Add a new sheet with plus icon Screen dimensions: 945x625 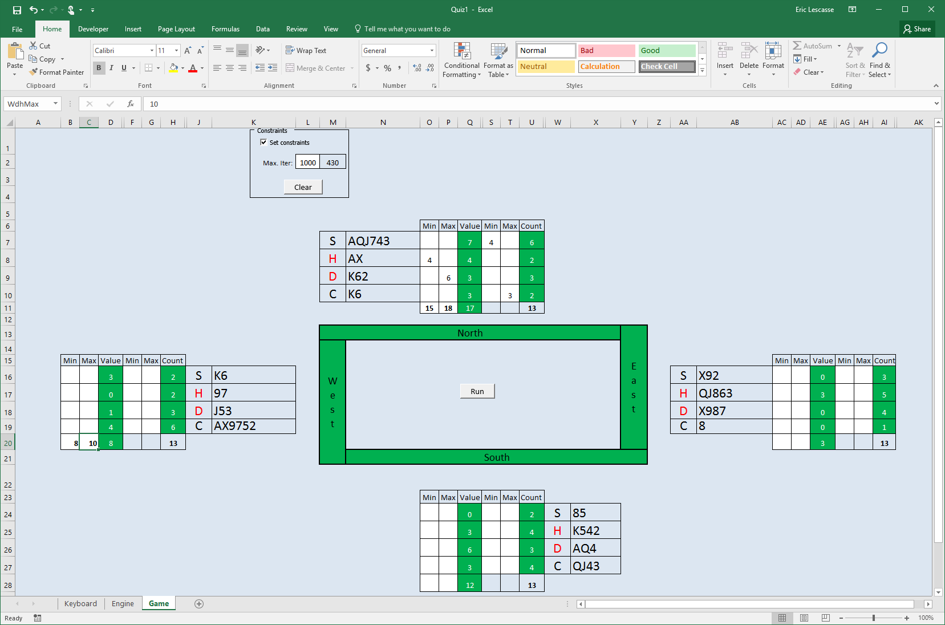(x=199, y=604)
